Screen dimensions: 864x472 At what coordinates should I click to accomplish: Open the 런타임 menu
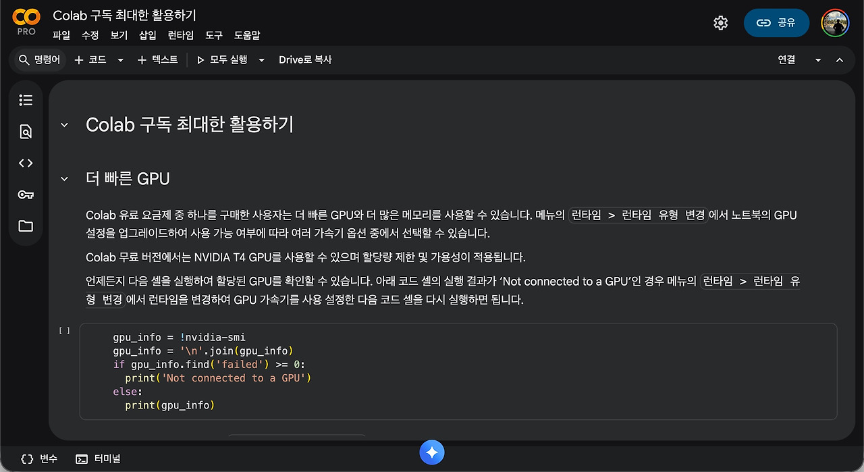pyautogui.click(x=181, y=35)
